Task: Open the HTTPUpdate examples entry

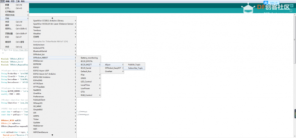Action: pos(52,87)
